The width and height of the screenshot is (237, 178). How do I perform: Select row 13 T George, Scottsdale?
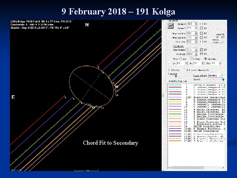click(x=197, y=114)
